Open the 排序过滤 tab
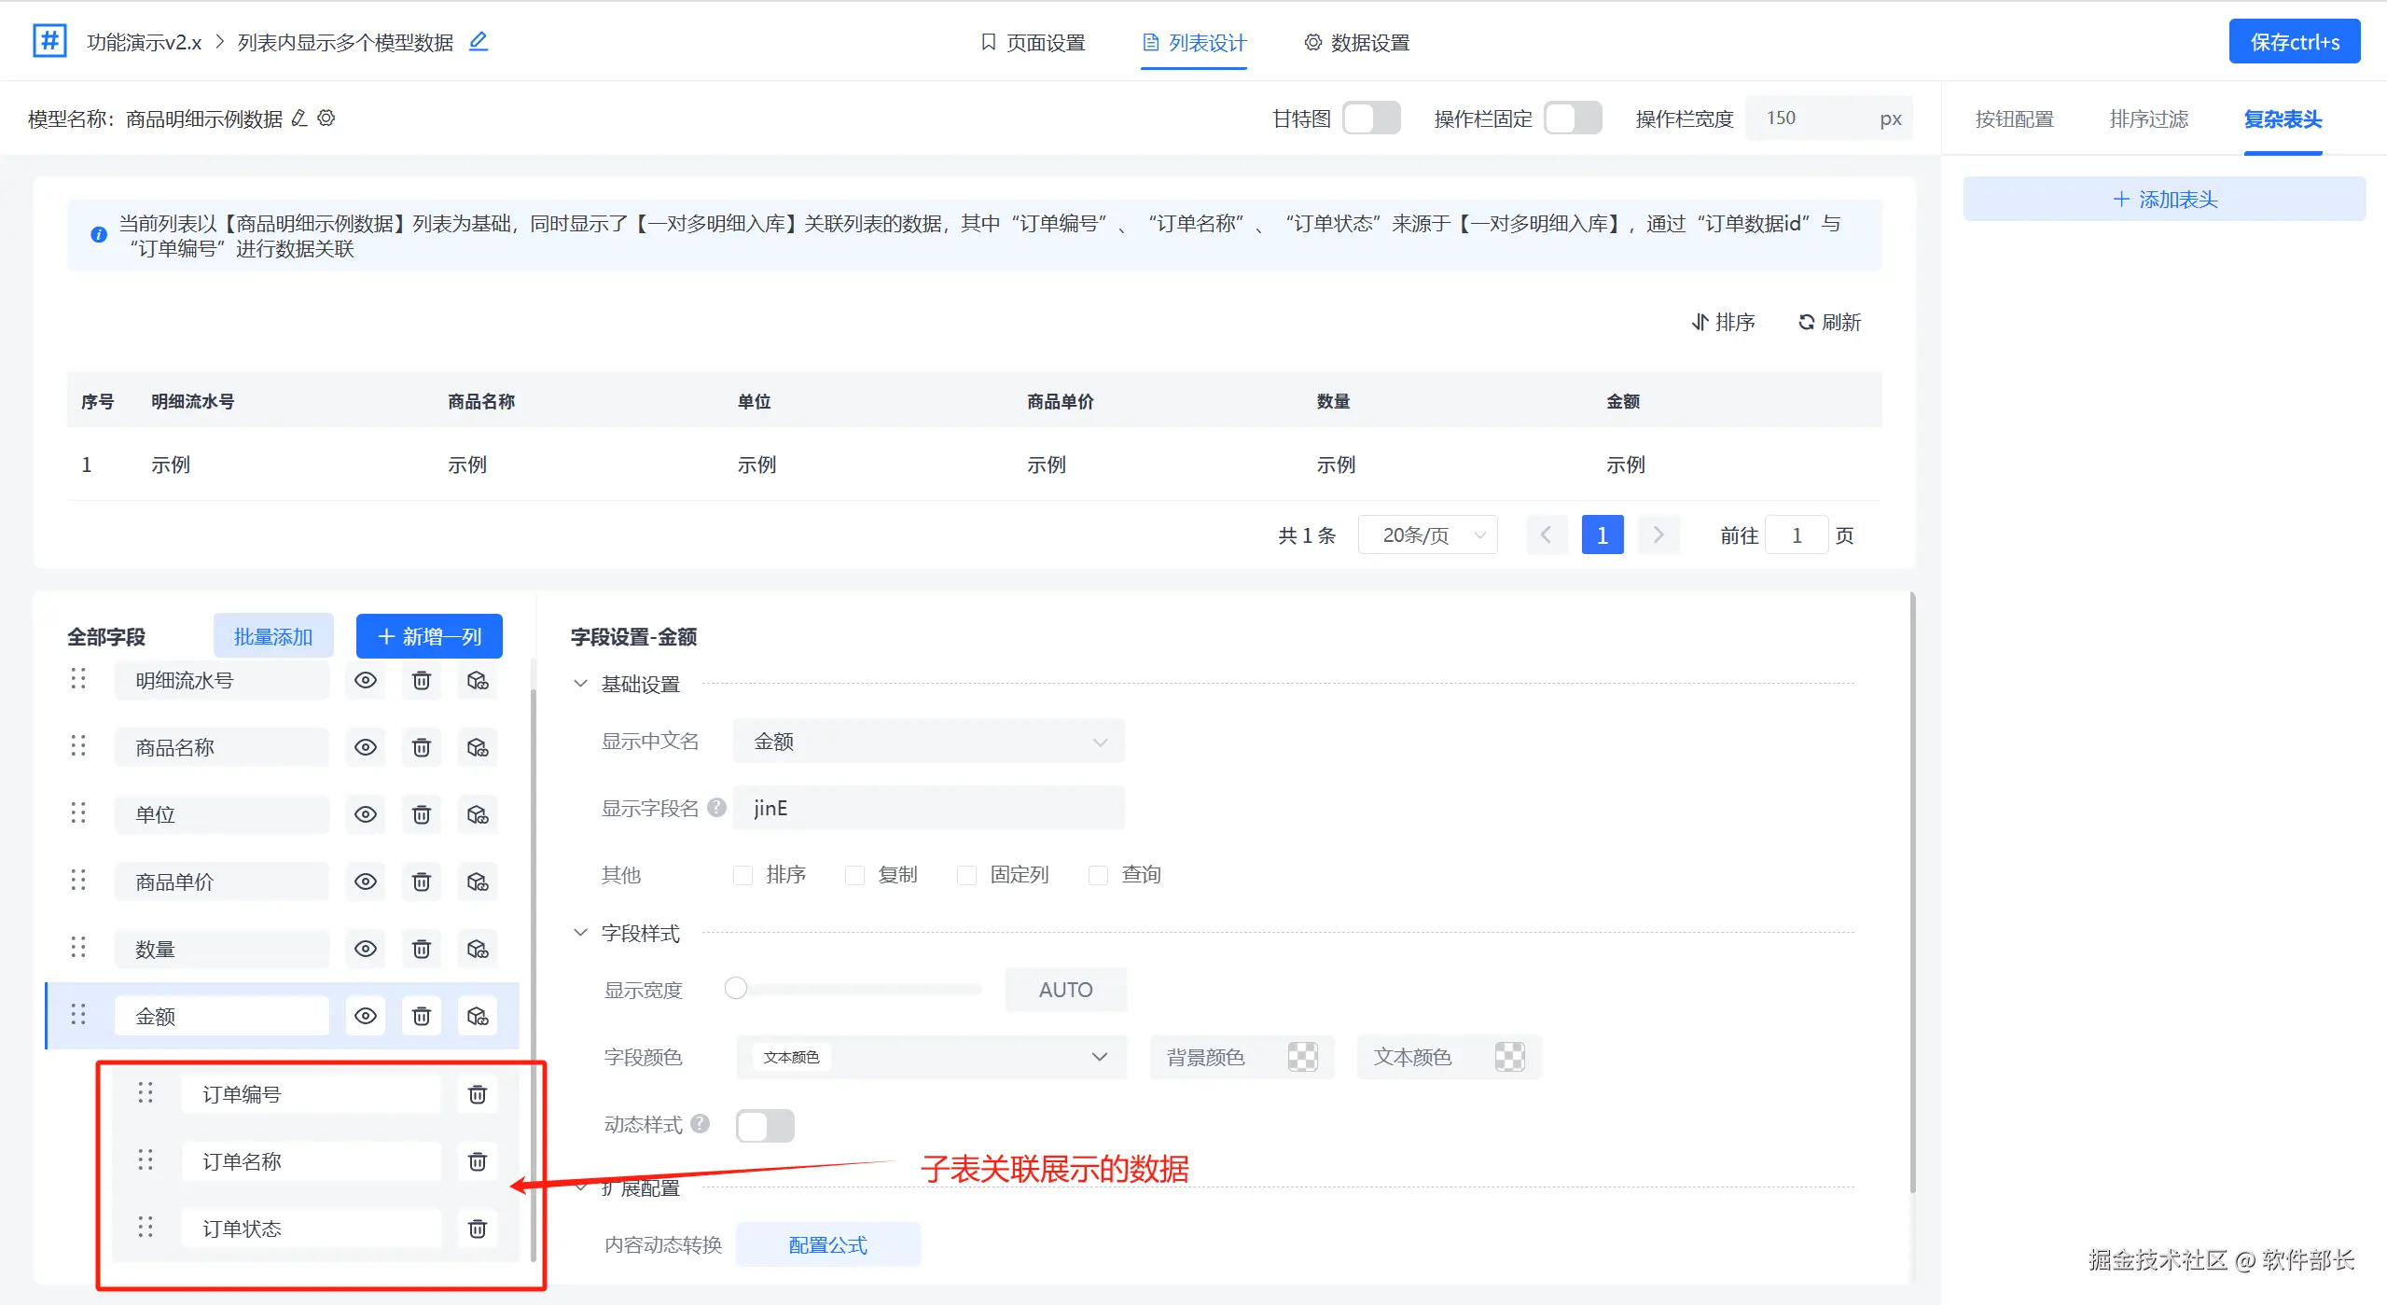The width and height of the screenshot is (2387, 1305). 2148,119
